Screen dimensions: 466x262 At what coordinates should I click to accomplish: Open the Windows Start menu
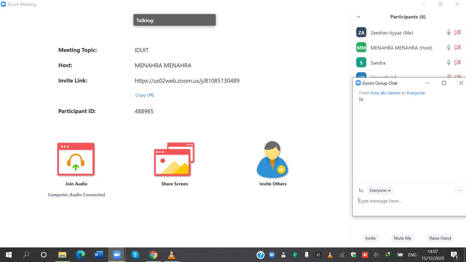pyautogui.click(x=9, y=255)
